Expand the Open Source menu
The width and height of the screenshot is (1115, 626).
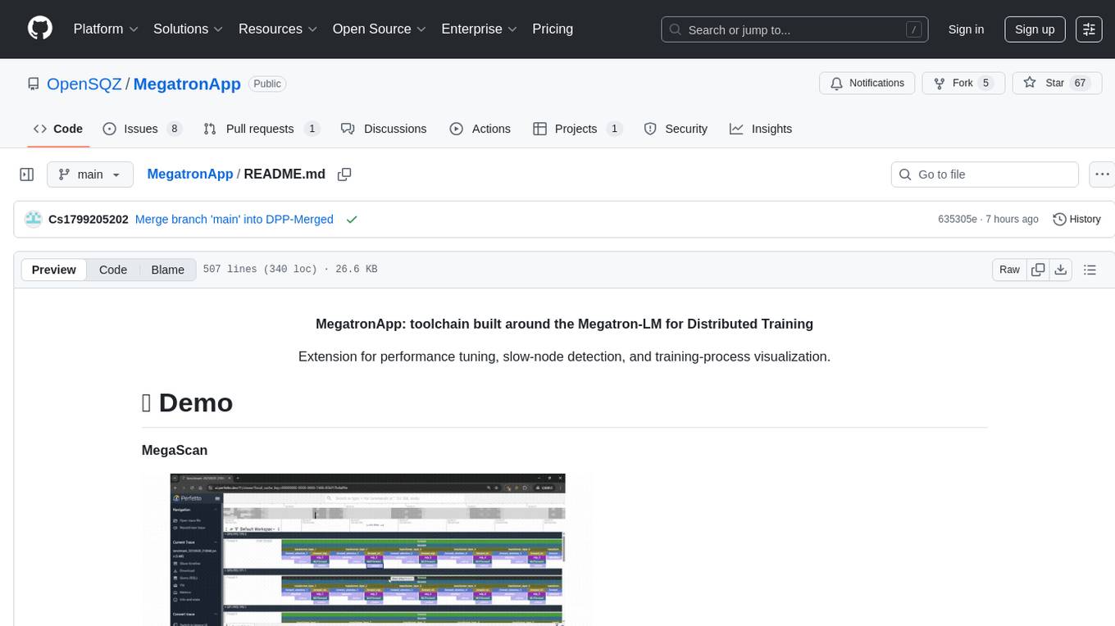point(379,29)
